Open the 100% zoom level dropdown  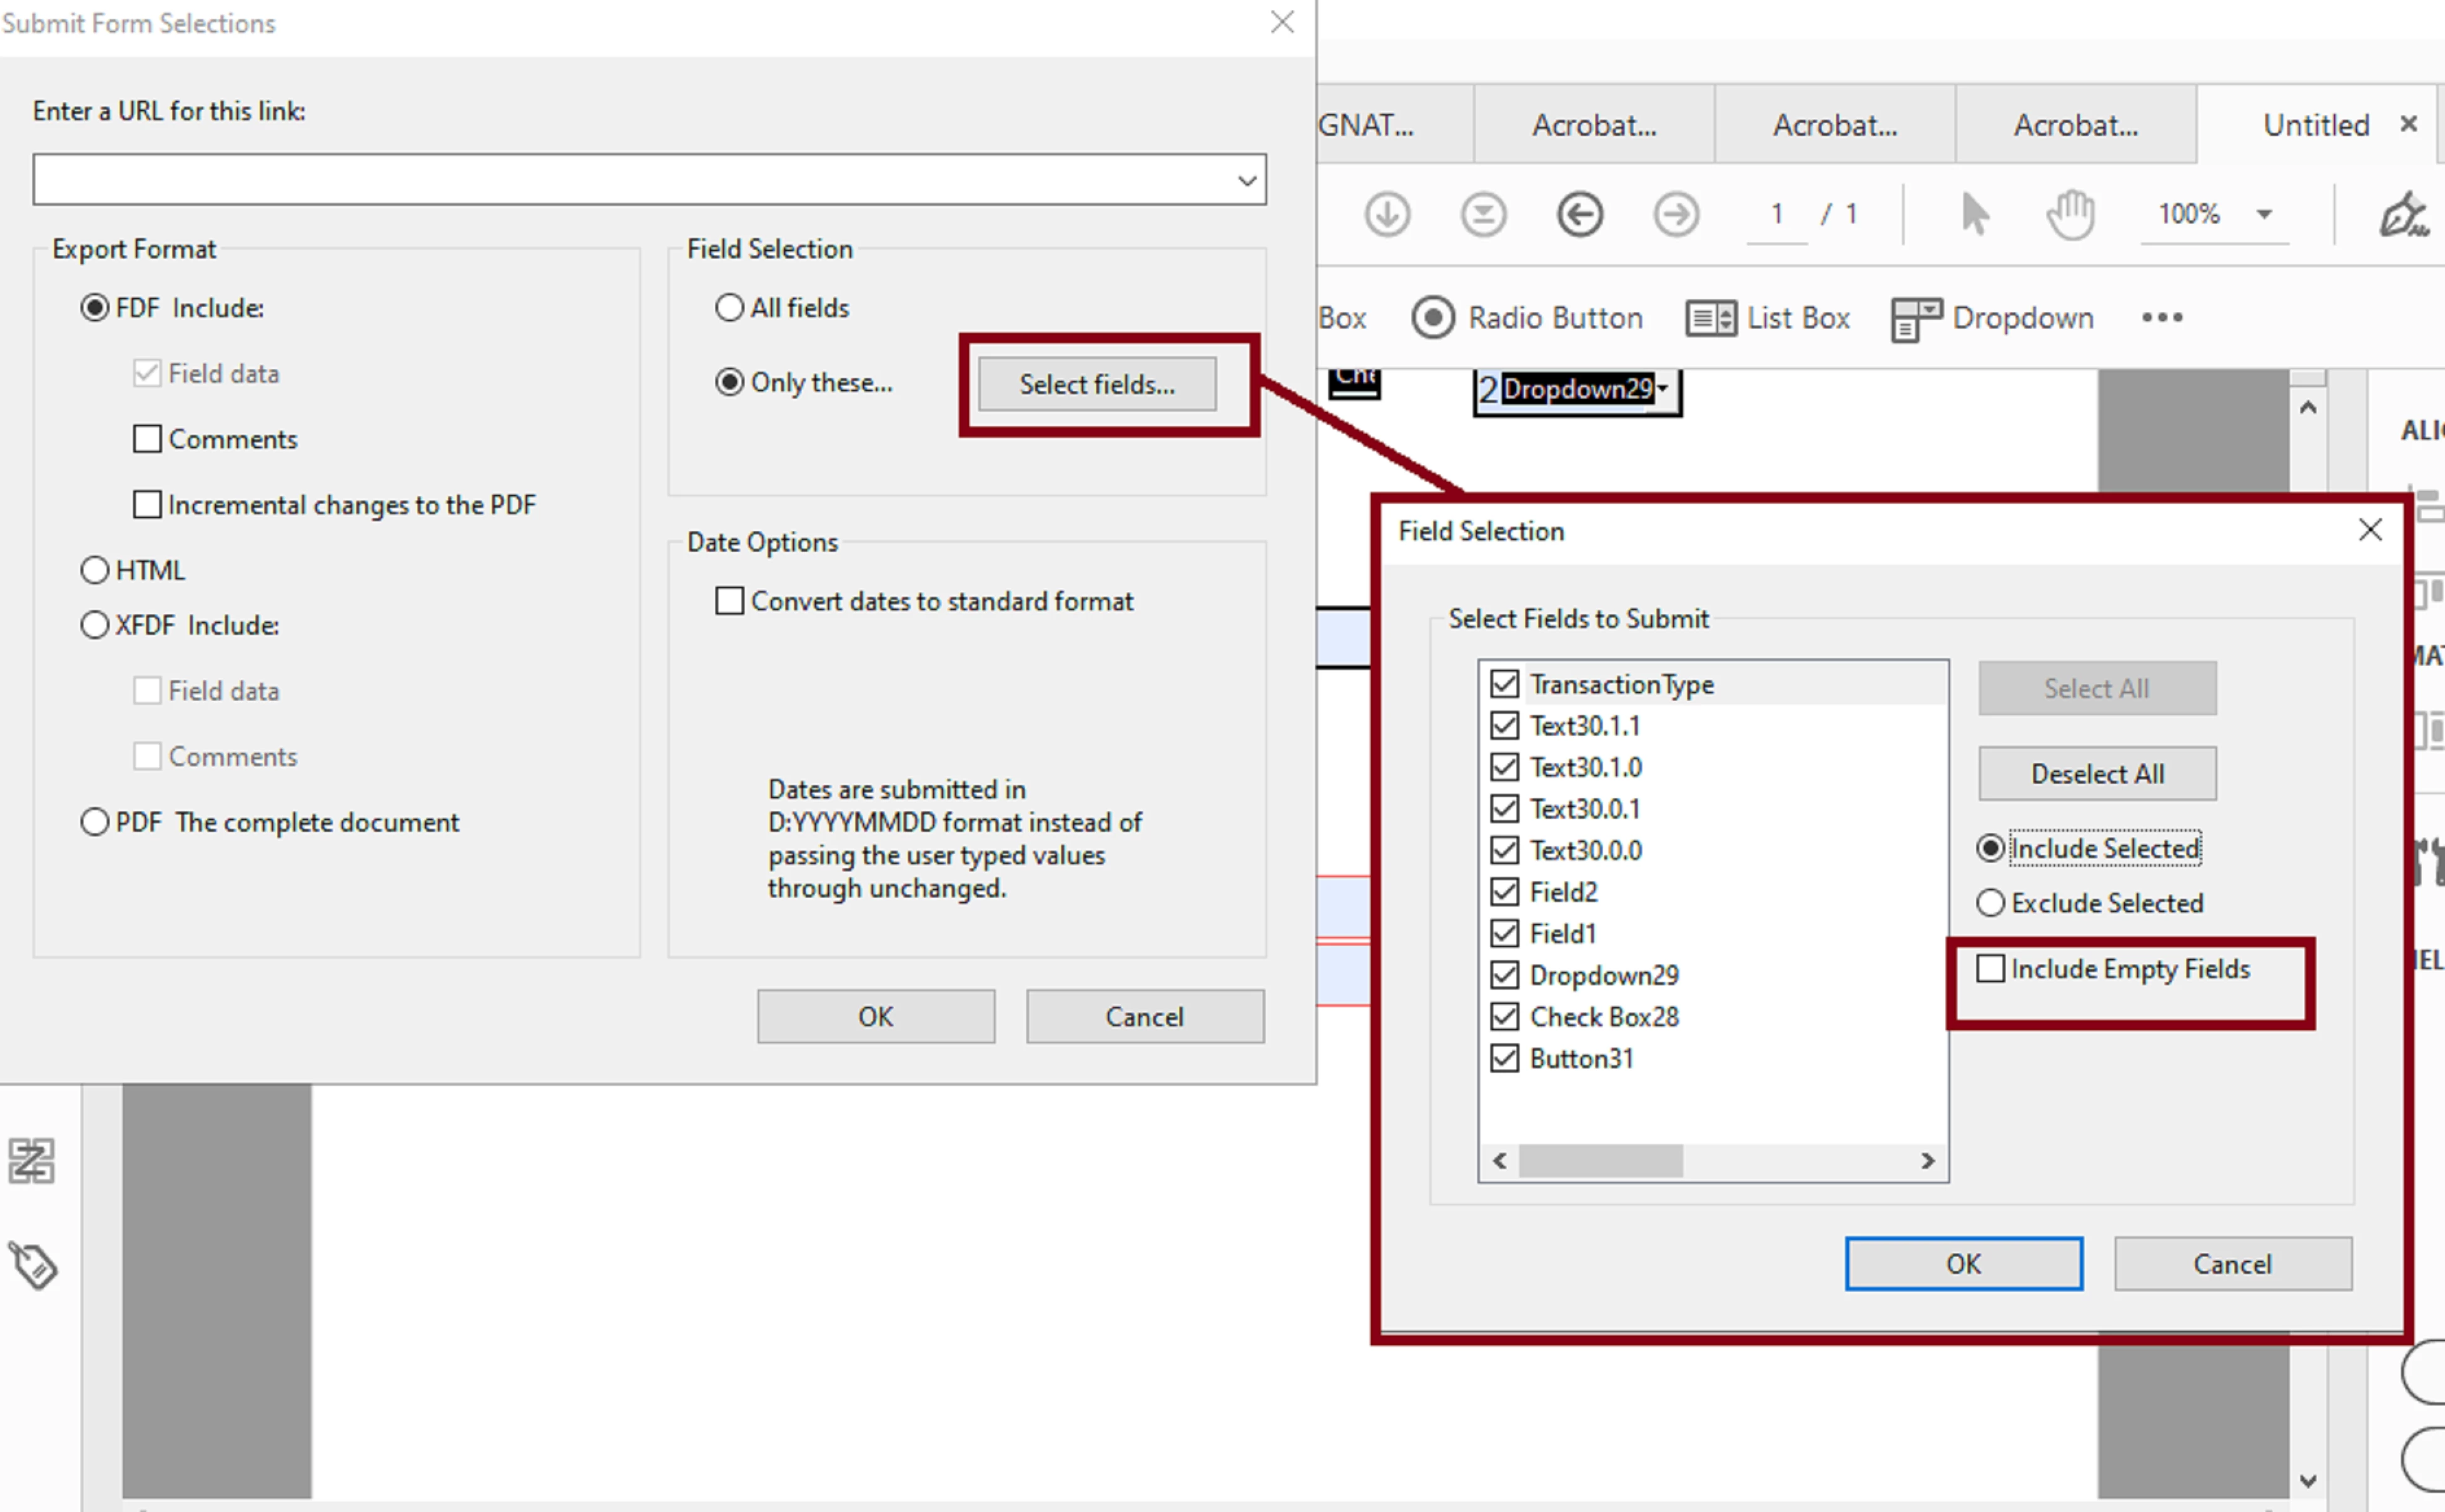pyautogui.click(x=2265, y=214)
